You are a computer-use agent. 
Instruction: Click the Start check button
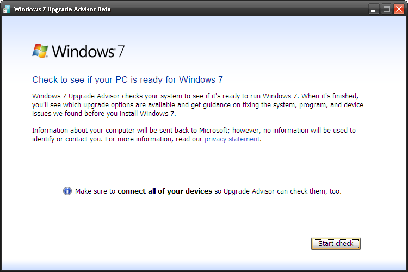tap(336, 244)
